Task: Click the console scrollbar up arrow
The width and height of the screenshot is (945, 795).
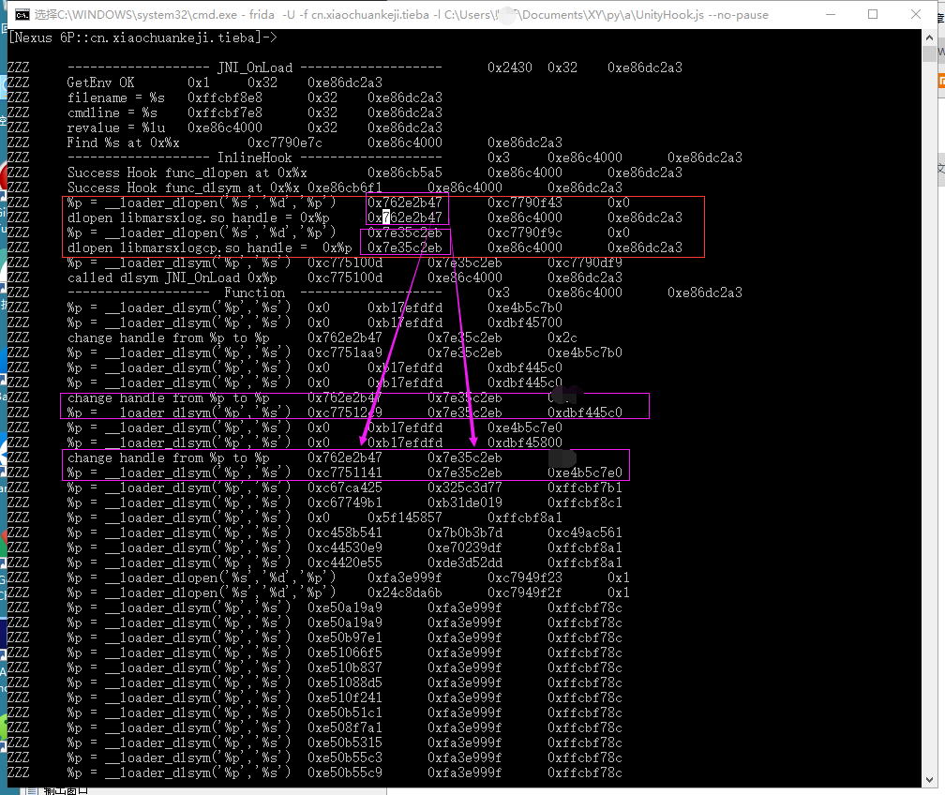Action: (929, 37)
